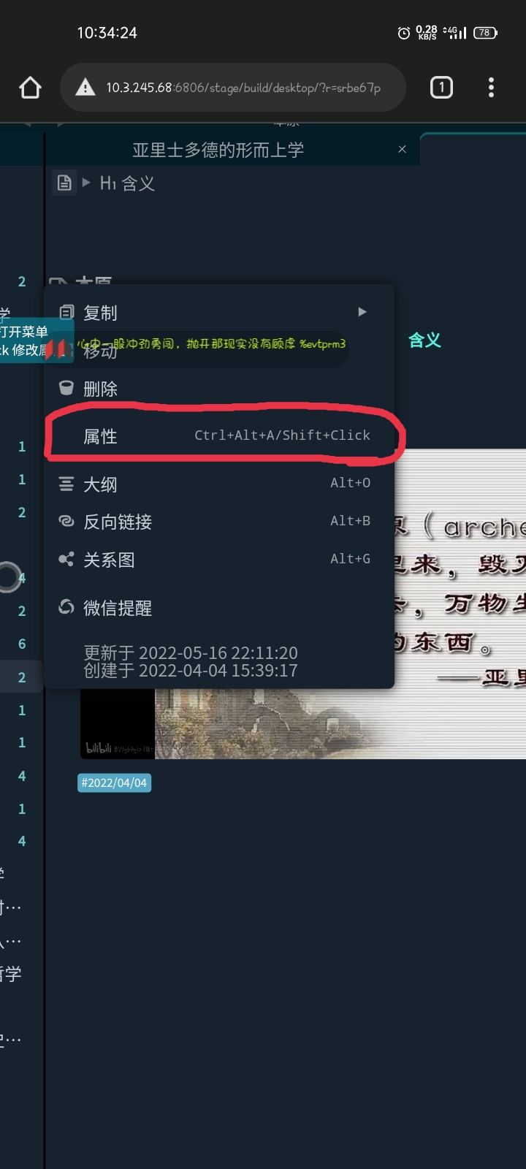
Task: Click the outline icon next to 大纲
Action: [66, 484]
